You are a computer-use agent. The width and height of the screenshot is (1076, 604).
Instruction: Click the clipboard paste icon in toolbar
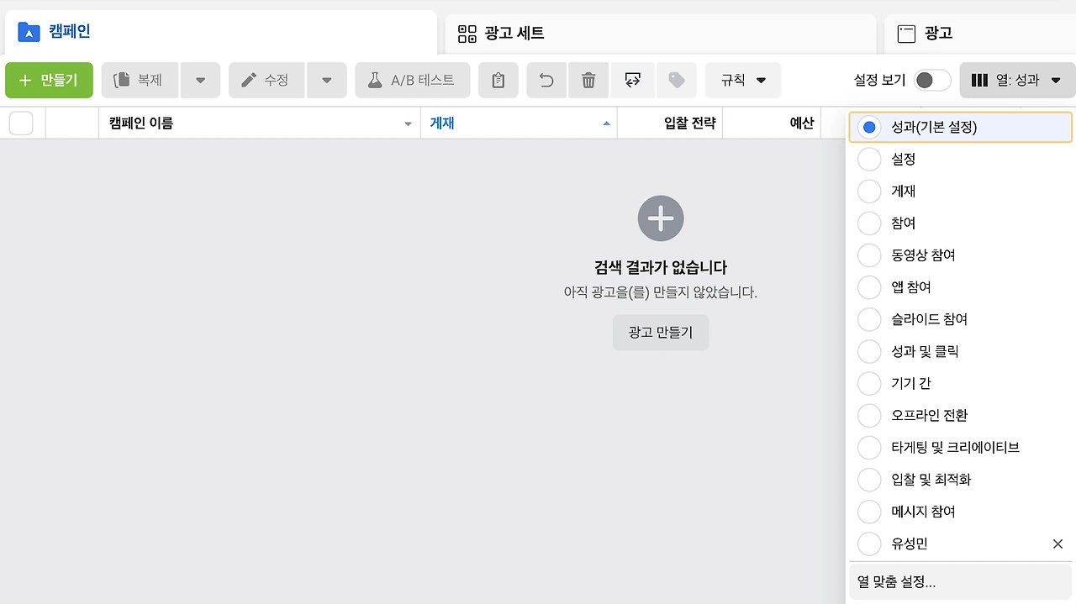click(x=498, y=81)
